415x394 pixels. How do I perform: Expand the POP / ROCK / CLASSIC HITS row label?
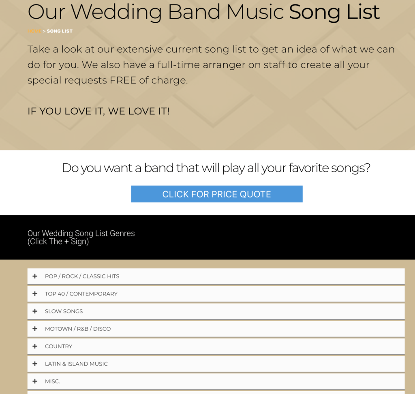point(82,276)
